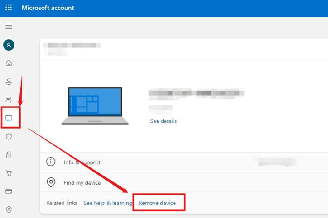Open the Info & support row
The image size is (328, 218).
[x=184, y=162]
